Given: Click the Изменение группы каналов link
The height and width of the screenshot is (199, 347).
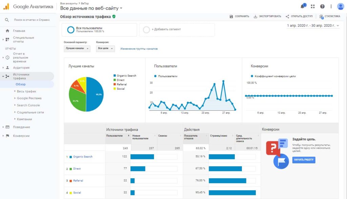Looking at the screenshot, I should pyautogui.click(x=139, y=49).
